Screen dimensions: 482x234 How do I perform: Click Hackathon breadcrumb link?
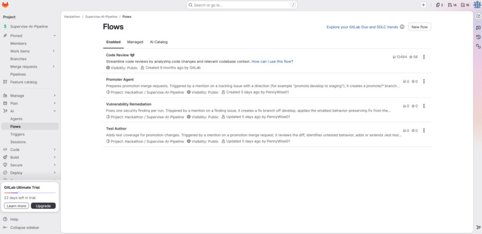72,17
